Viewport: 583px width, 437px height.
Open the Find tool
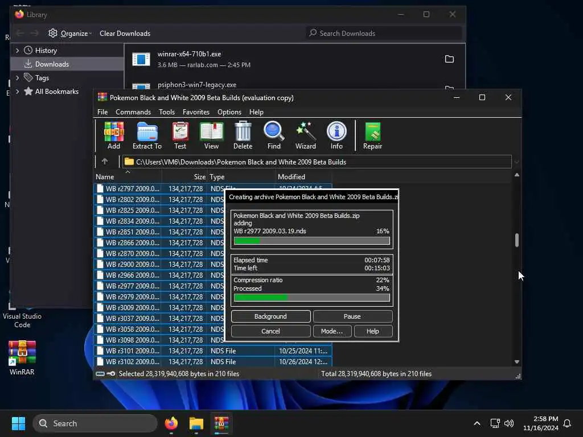tap(274, 135)
